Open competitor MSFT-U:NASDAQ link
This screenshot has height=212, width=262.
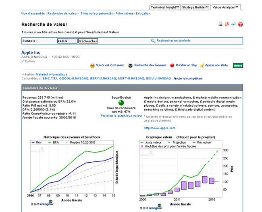pyautogui.click(x=131, y=78)
